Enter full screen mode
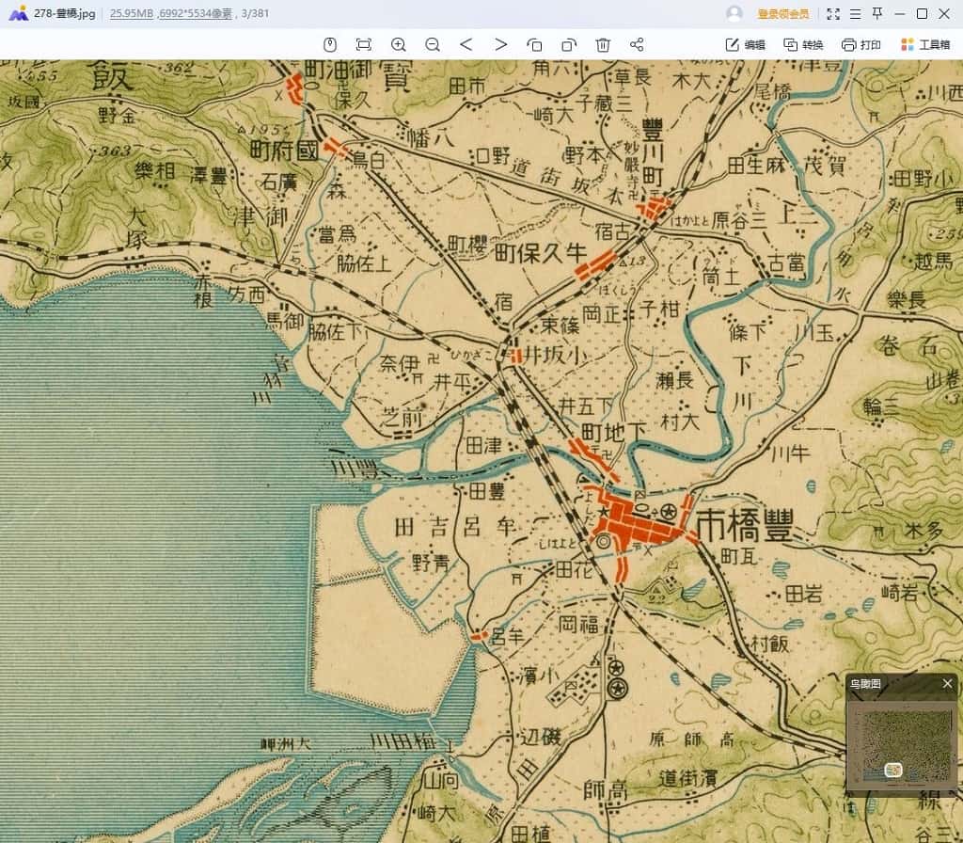 [x=833, y=13]
